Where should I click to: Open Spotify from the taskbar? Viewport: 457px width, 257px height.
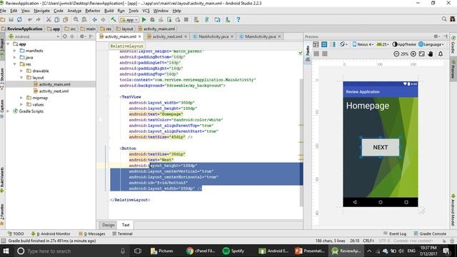point(233,251)
